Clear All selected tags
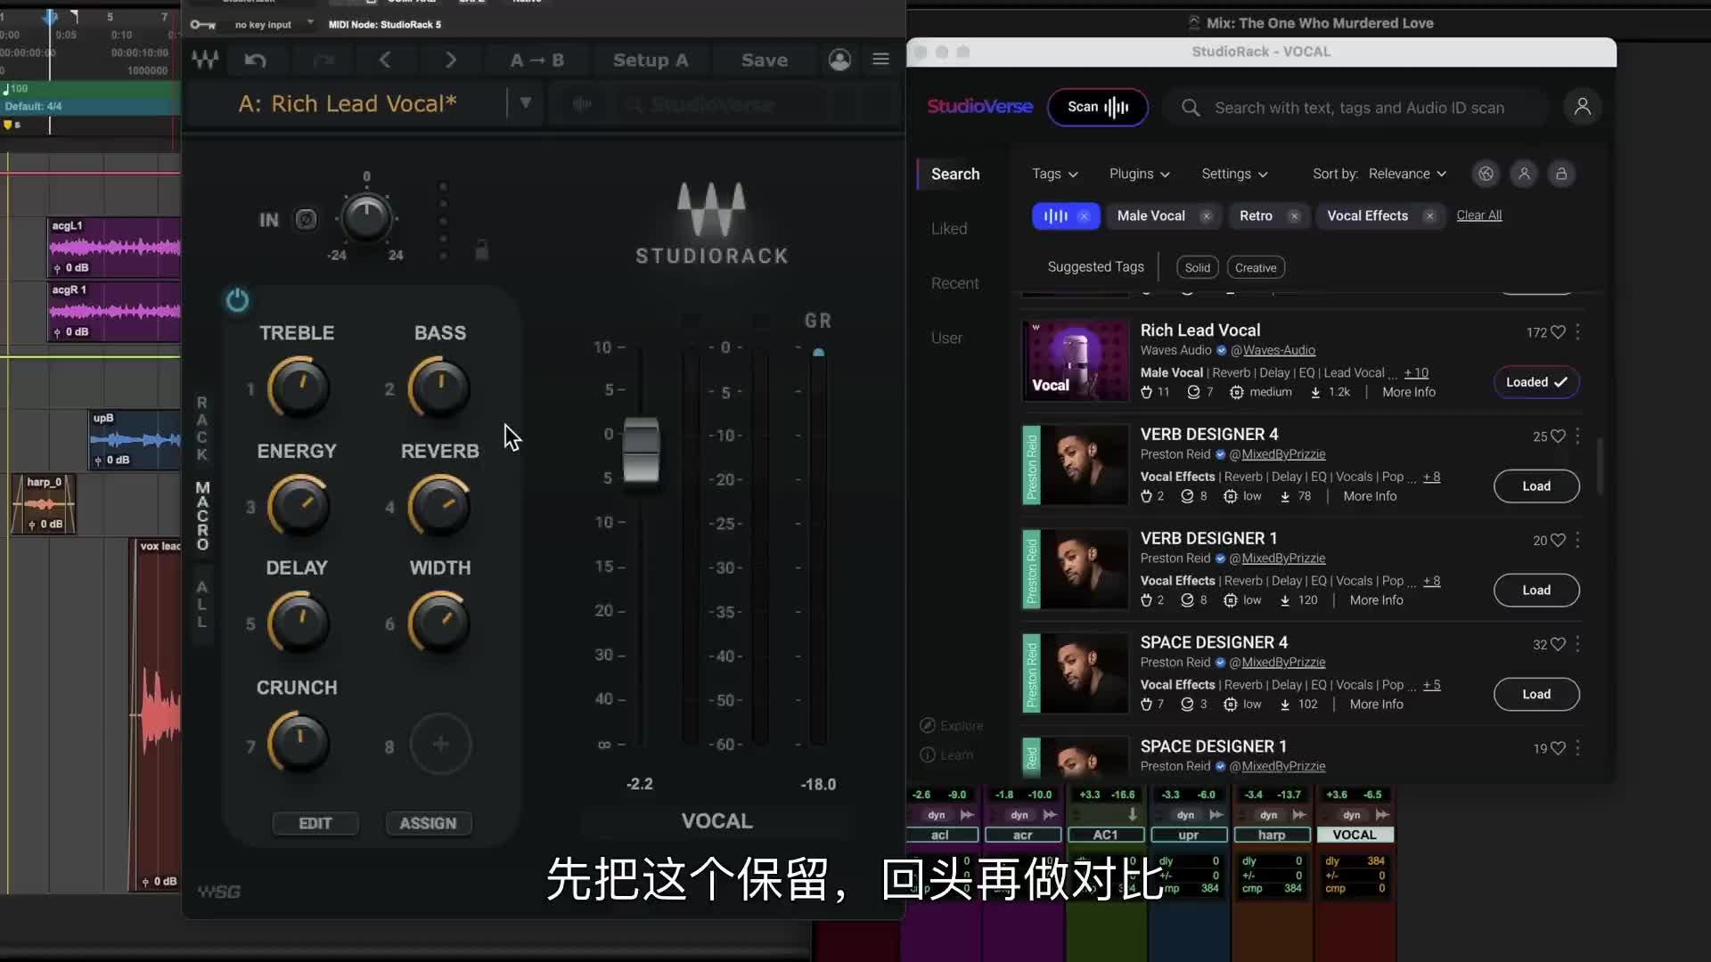The image size is (1711, 962). point(1478,216)
